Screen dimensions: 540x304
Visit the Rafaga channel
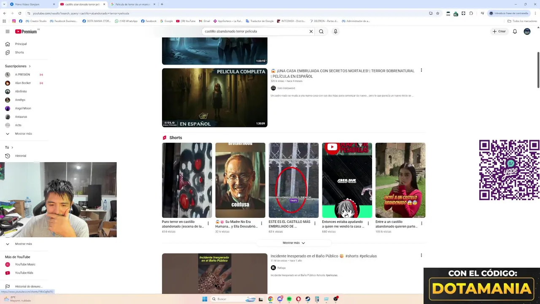pyautogui.click(x=281, y=268)
